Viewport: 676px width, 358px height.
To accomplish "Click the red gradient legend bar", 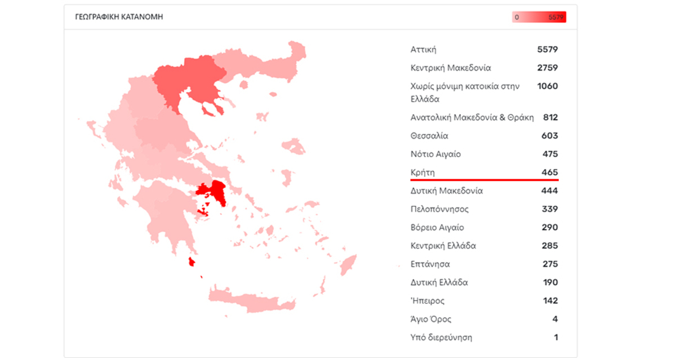I will pyautogui.click(x=539, y=17).
